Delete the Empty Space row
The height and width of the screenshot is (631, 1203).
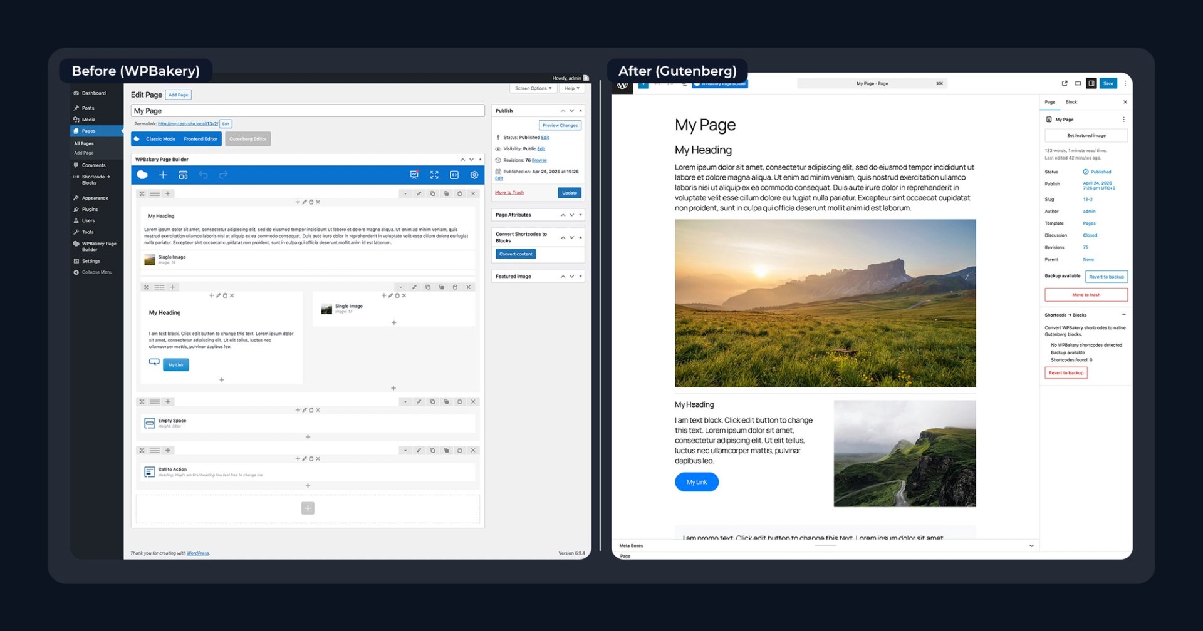[473, 401]
